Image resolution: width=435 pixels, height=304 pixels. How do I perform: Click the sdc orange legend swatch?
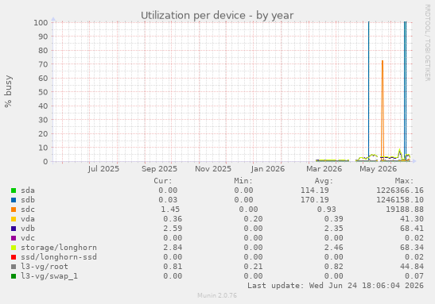point(14,210)
